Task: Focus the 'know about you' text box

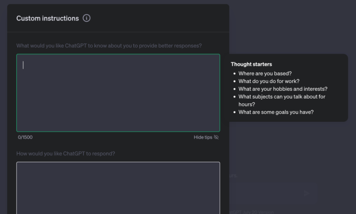Action: click(x=118, y=93)
